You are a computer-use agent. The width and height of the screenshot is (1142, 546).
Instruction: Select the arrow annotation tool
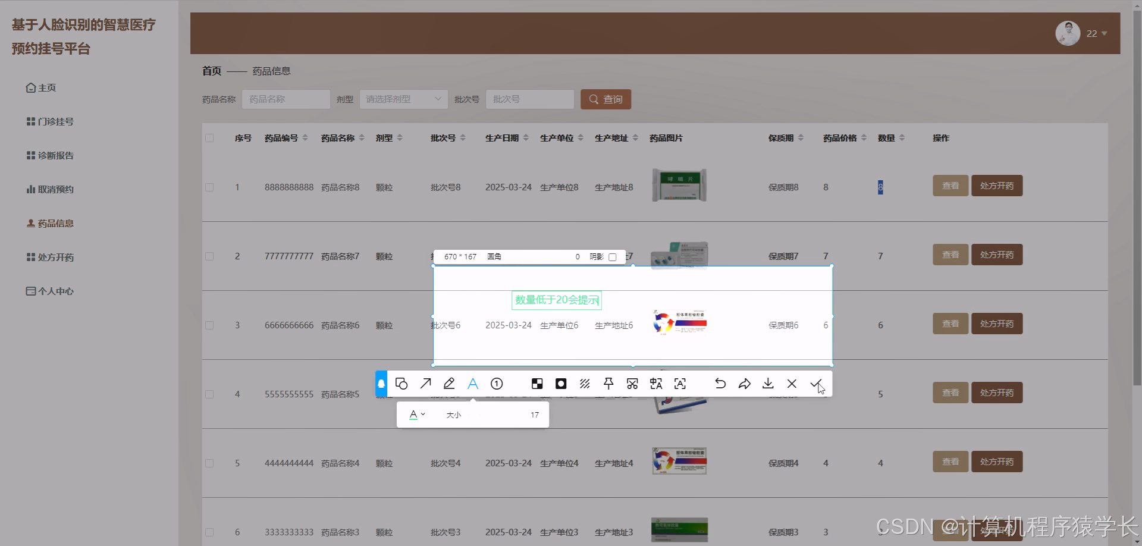coord(425,384)
